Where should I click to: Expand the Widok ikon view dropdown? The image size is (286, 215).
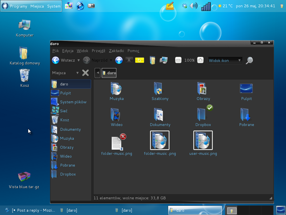coord(225,60)
